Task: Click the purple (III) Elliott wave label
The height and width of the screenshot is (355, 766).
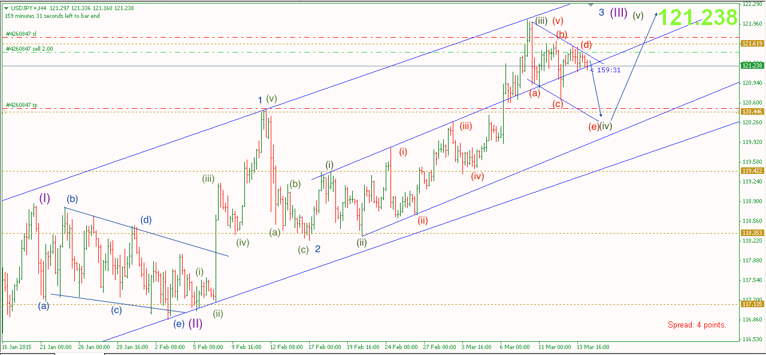Action: click(617, 12)
